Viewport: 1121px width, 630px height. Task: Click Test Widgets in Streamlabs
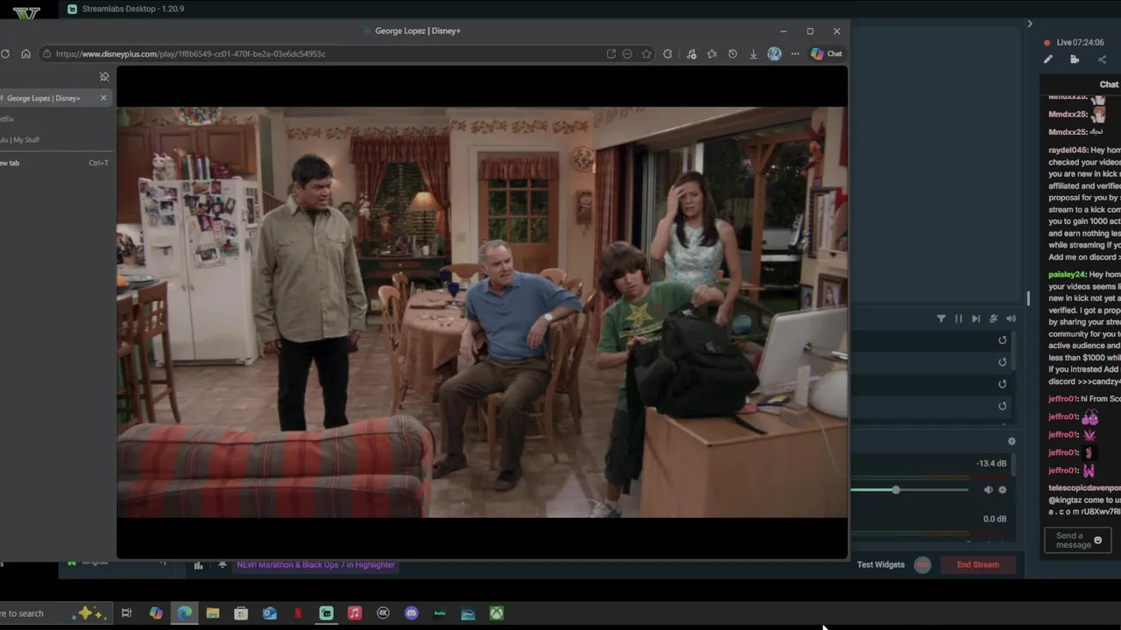pos(880,564)
